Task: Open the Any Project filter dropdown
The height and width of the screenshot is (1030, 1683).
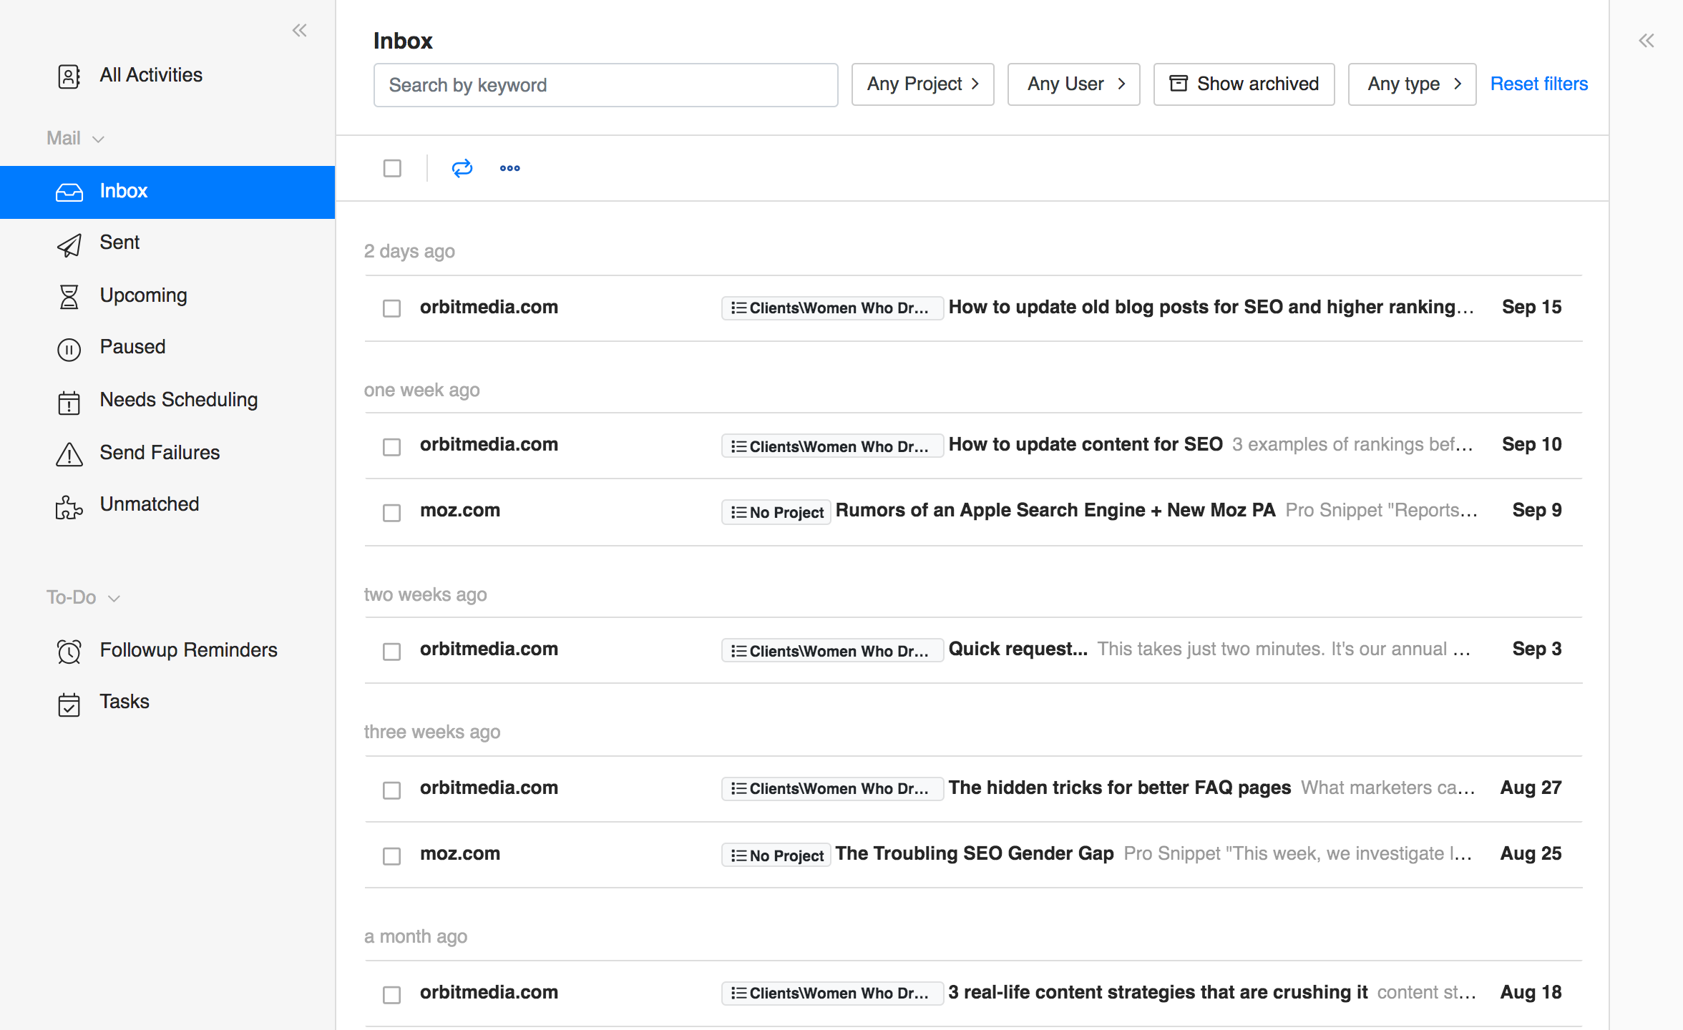Action: pyautogui.click(x=922, y=84)
